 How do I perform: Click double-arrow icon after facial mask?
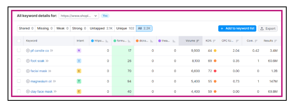coord(50,71)
